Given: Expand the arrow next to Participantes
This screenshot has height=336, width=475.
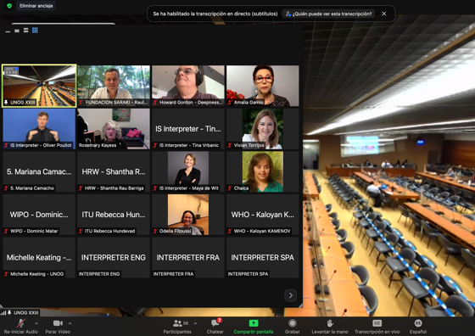Looking at the screenshot, I should (x=195, y=323).
